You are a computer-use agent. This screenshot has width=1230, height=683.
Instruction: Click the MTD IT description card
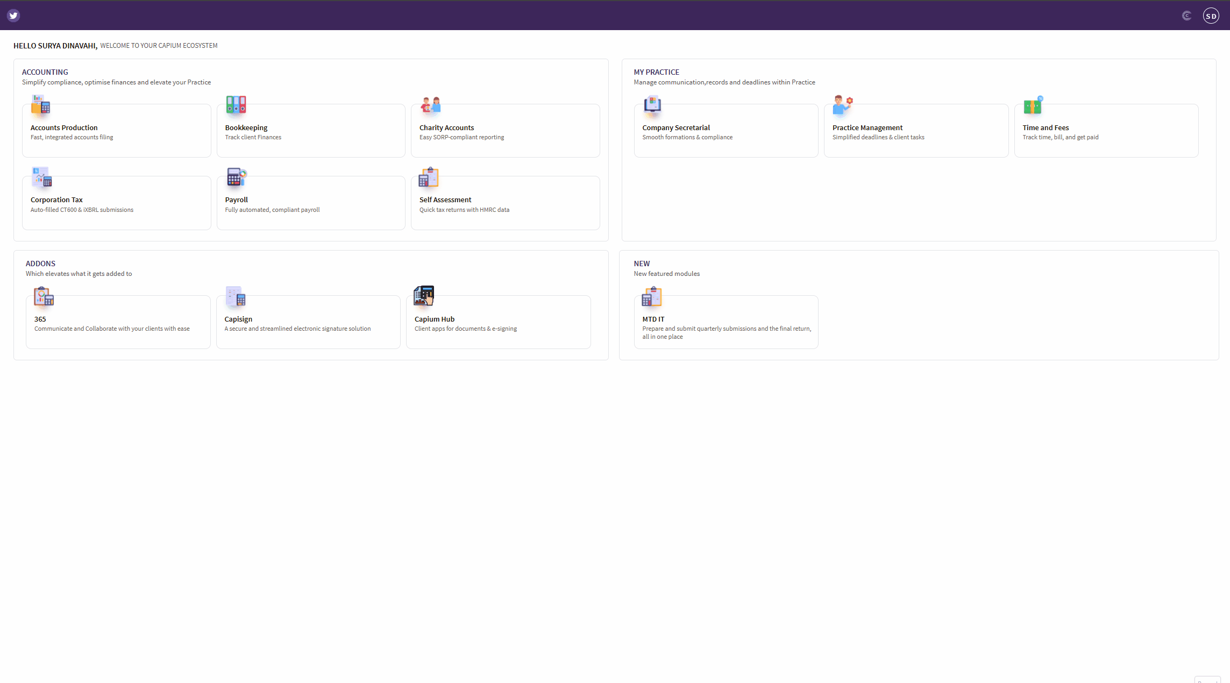pyautogui.click(x=726, y=332)
